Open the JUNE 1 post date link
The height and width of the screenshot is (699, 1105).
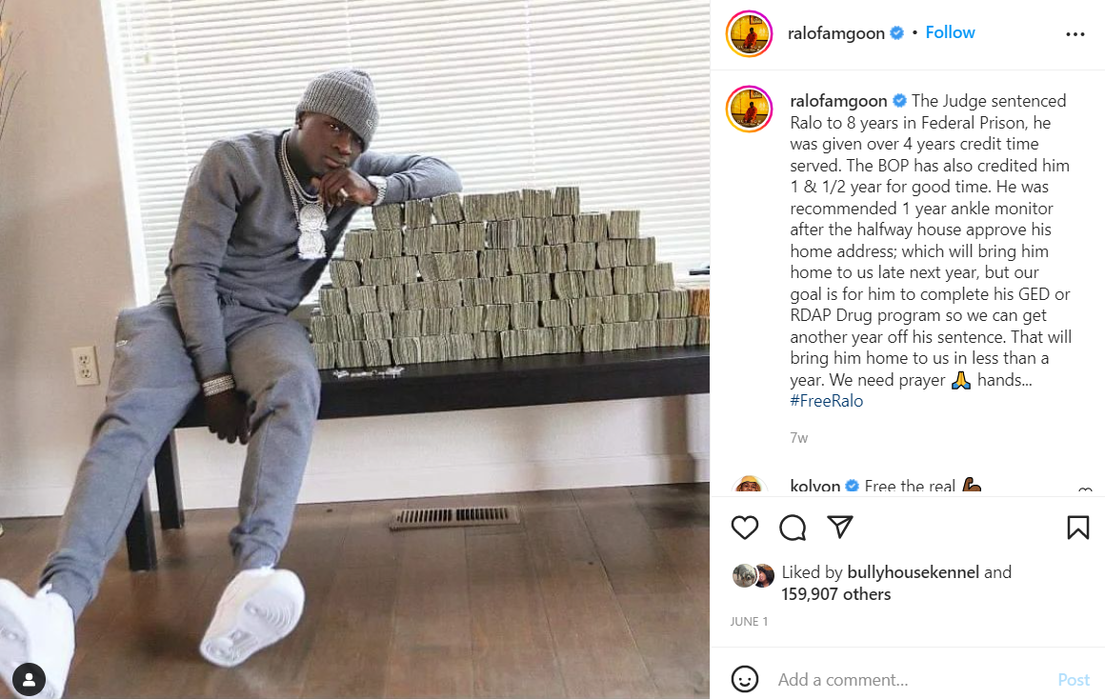point(749,622)
